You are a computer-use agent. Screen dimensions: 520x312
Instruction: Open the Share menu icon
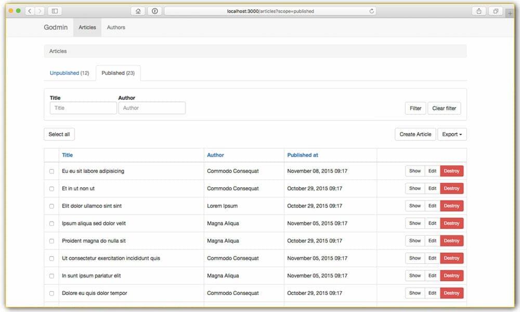(479, 10)
